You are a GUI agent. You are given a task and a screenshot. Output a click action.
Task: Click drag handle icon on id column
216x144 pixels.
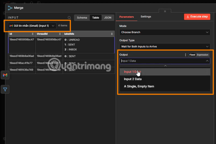(x=33, y=34)
